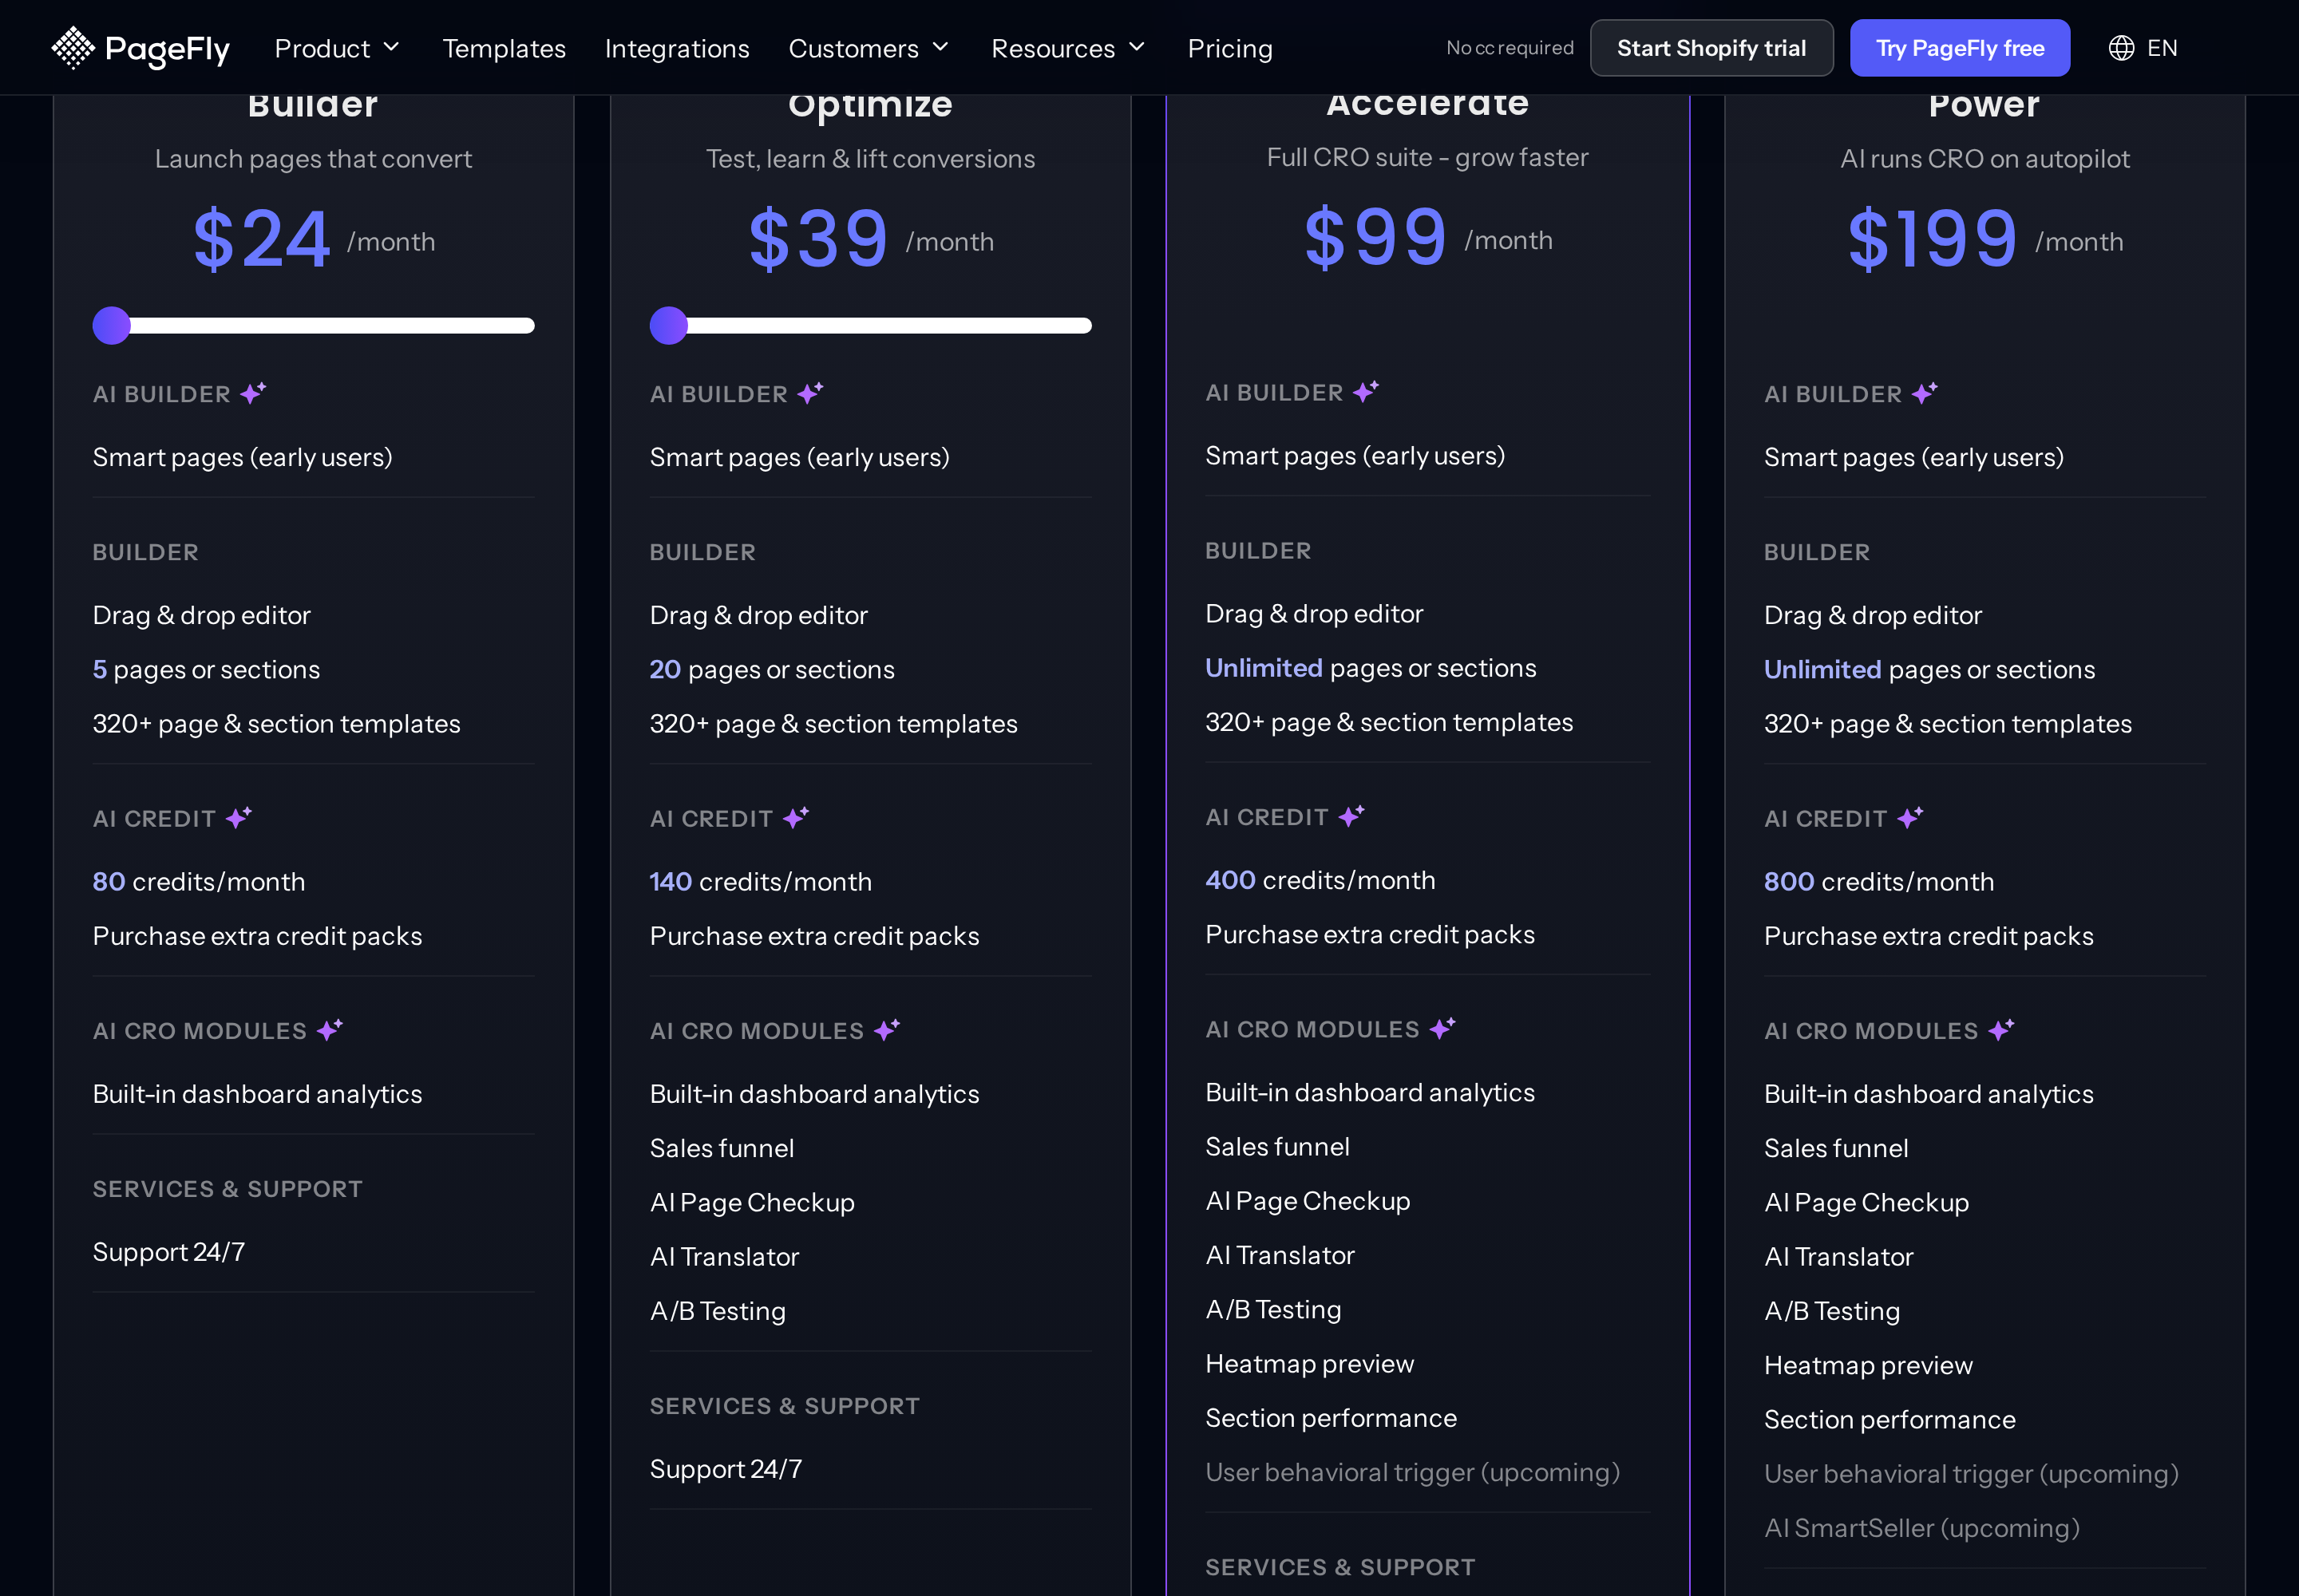This screenshot has width=2299, height=1596.
Task: Click 'AI SmartSeller (upcoming)' in Power plan
Action: point(1922,1528)
